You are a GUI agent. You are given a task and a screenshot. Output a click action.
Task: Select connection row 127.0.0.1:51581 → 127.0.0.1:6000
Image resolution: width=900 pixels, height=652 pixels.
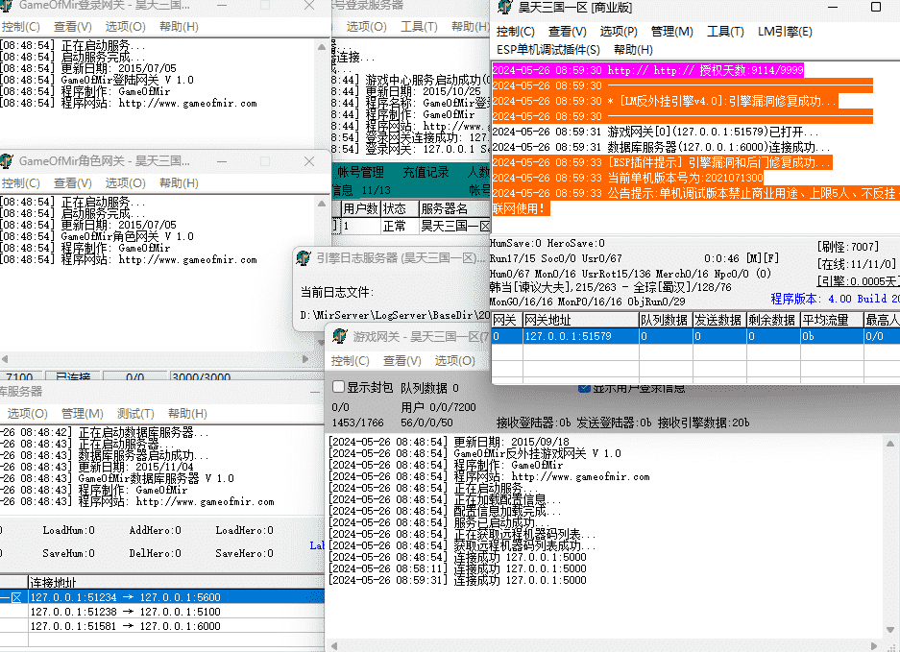[x=162, y=626]
